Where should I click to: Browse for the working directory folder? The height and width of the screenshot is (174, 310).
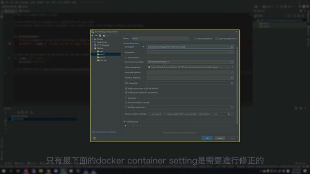pos(232,78)
